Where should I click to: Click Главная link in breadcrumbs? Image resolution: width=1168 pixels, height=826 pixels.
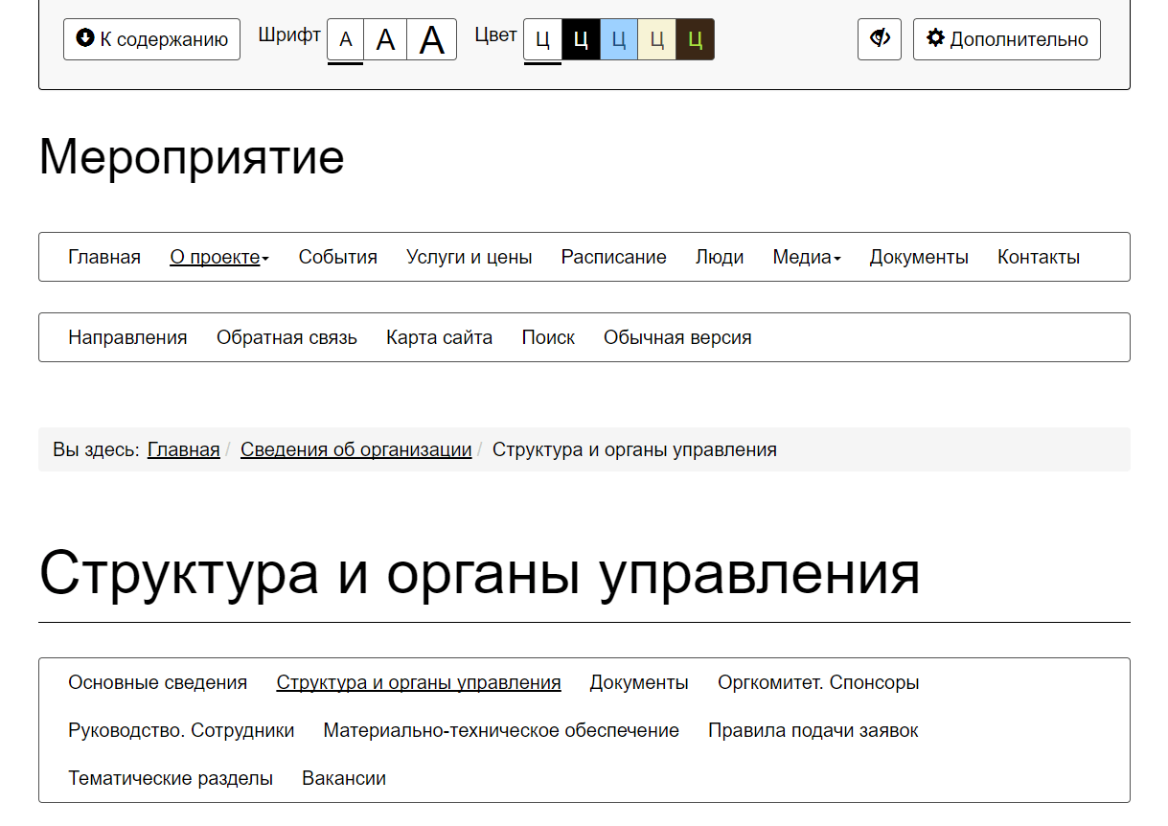[183, 449]
